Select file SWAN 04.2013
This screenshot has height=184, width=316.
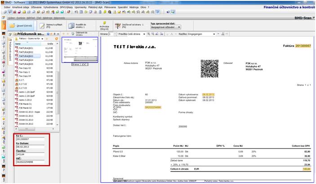coord(26,124)
